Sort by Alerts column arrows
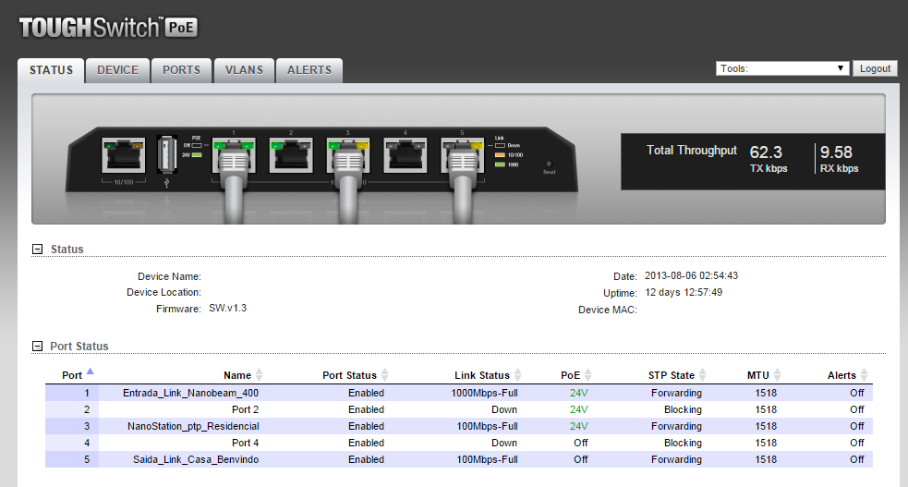The height and width of the screenshot is (487, 908). coord(864,375)
